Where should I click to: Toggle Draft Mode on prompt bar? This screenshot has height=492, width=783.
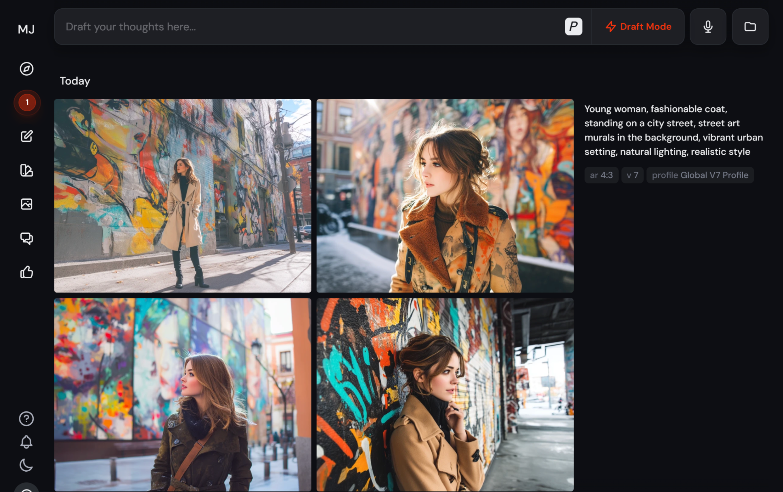point(638,27)
